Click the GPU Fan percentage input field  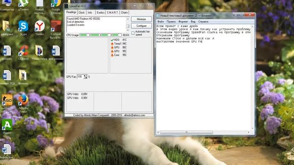click(x=80, y=77)
